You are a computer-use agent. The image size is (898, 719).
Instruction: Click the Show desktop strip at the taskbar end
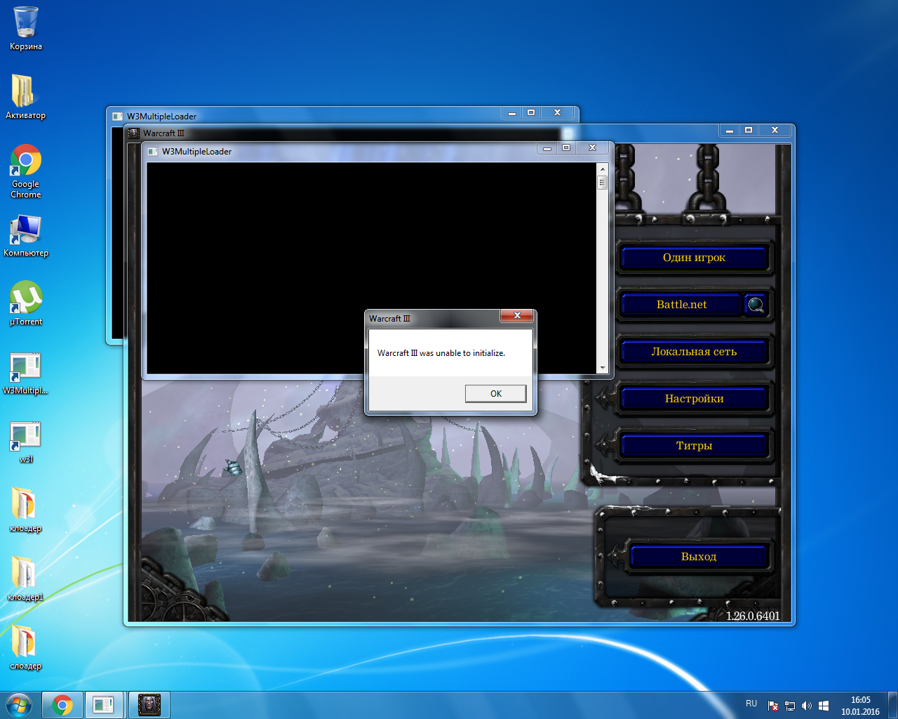coord(892,705)
